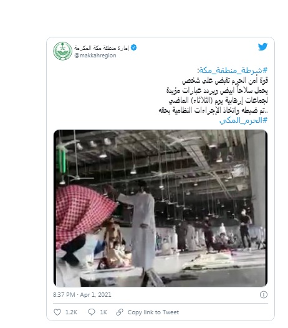The height and width of the screenshot is (328, 288).
Task: Click the 1.2K likes count
Action: (x=71, y=312)
